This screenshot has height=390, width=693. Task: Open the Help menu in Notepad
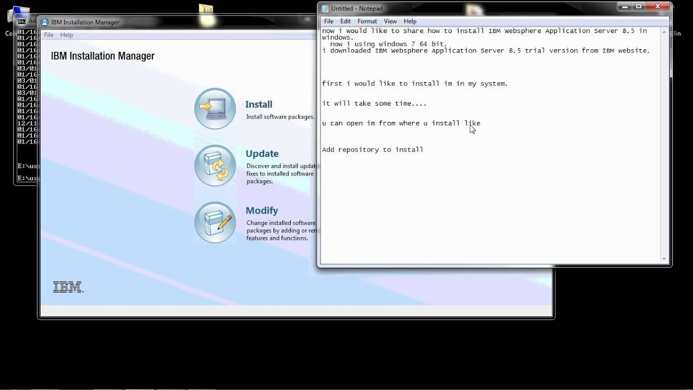coord(410,21)
